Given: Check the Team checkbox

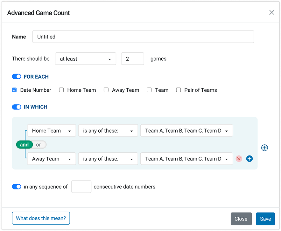Looking at the screenshot, I should (x=149, y=90).
